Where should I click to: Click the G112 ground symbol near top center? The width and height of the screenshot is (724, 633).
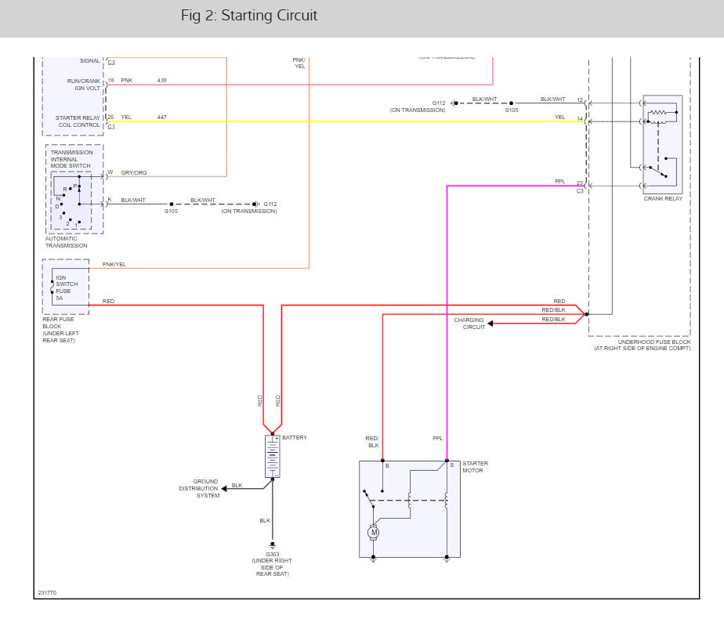click(x=454, y=103)
